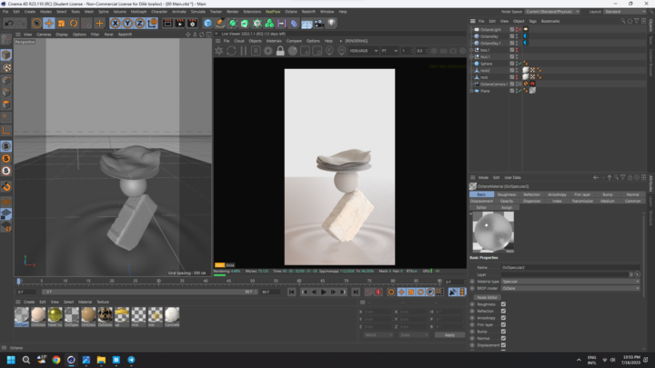655x368 pixels.
Task: Select the Scale tool in top toolbar
Action: pyautogui.click(x=62, y=24)
